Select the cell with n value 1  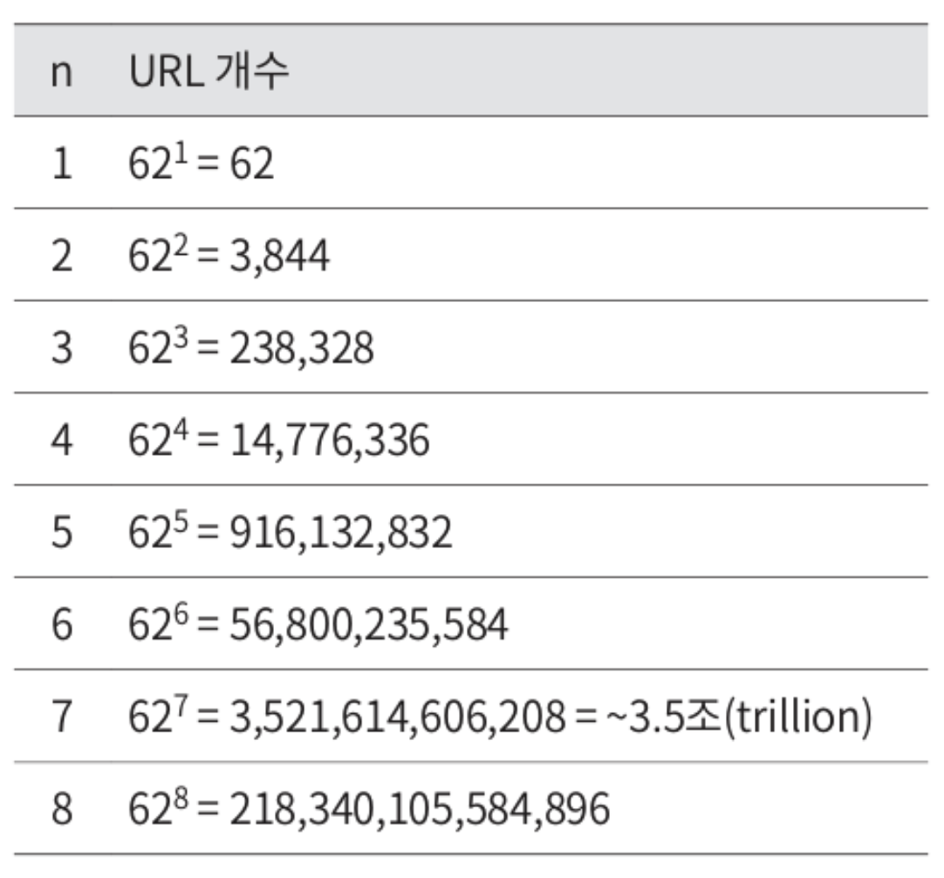(61, 164)
